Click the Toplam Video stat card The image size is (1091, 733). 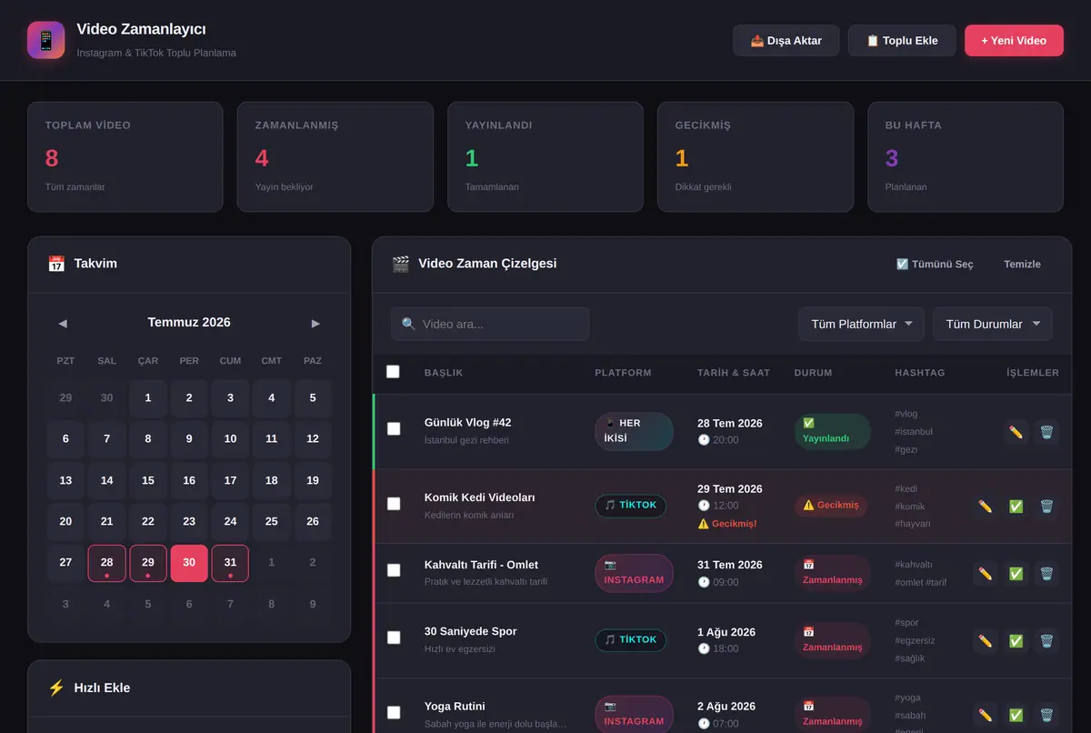[125, 156]
